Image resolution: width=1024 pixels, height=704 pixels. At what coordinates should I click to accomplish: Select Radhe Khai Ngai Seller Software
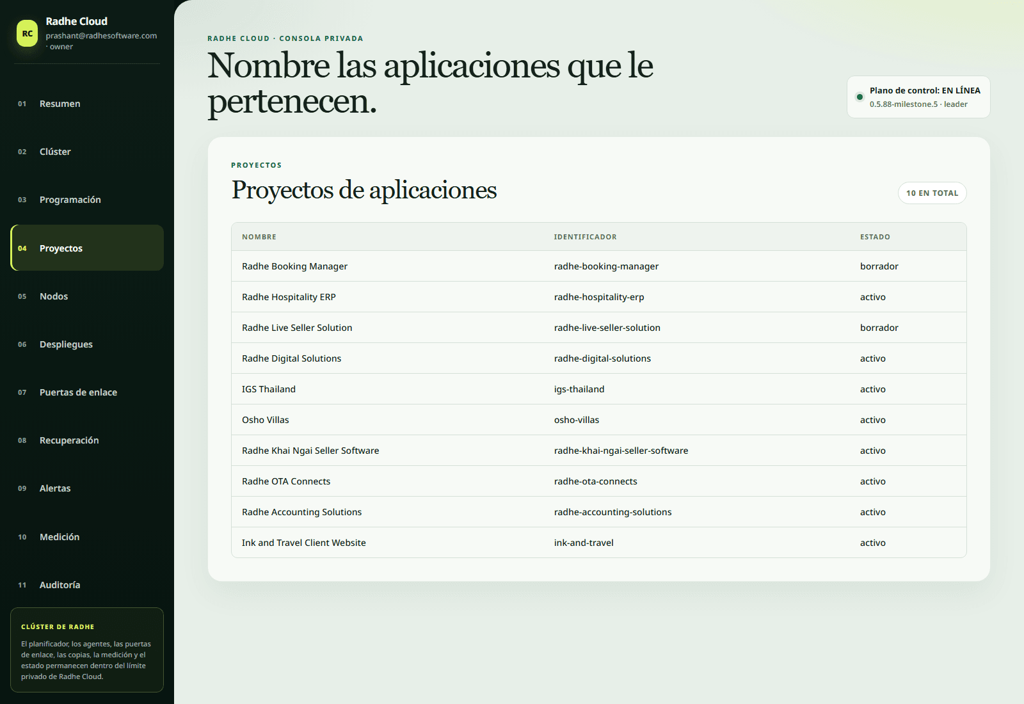click(x=599, y=451)
